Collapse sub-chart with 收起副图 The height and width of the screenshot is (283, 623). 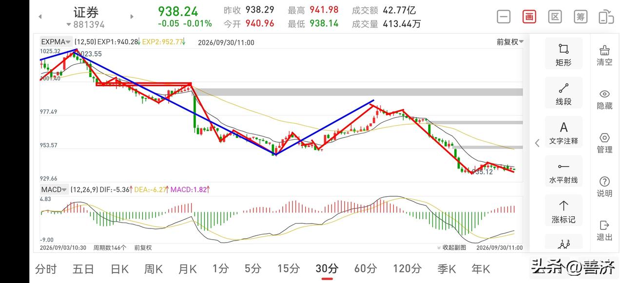[451, 247]
